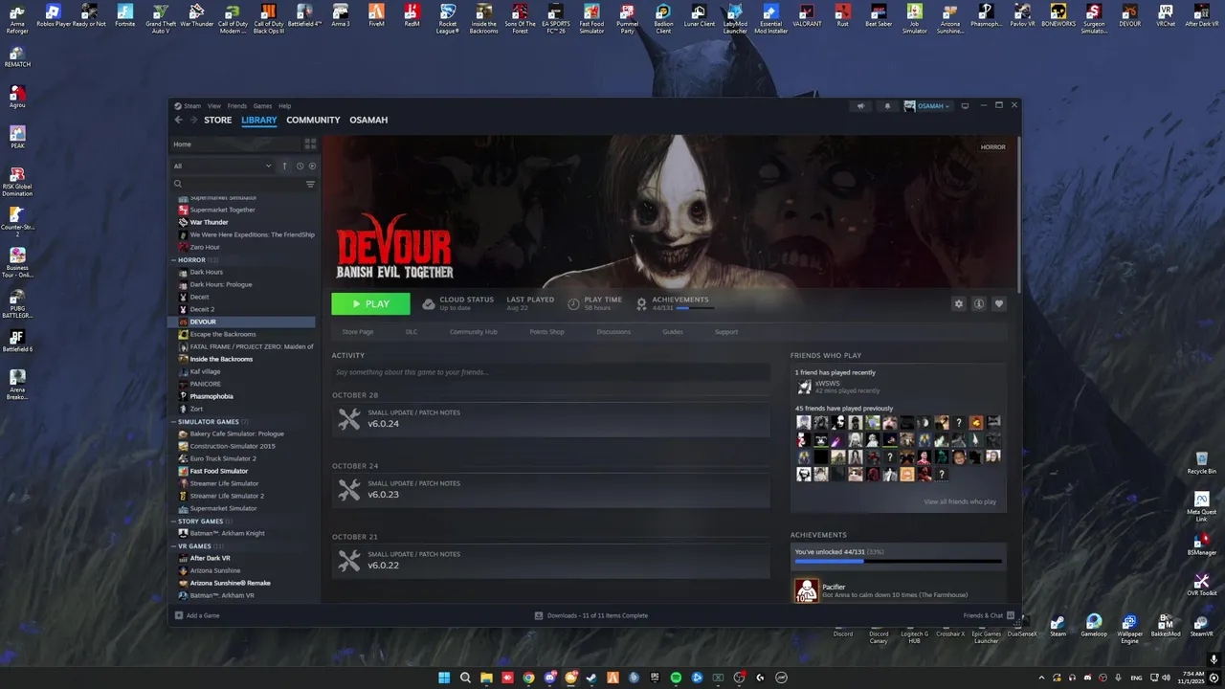Open DEVOUR Discussions link
1225x689 pixels.
[613, 332]
